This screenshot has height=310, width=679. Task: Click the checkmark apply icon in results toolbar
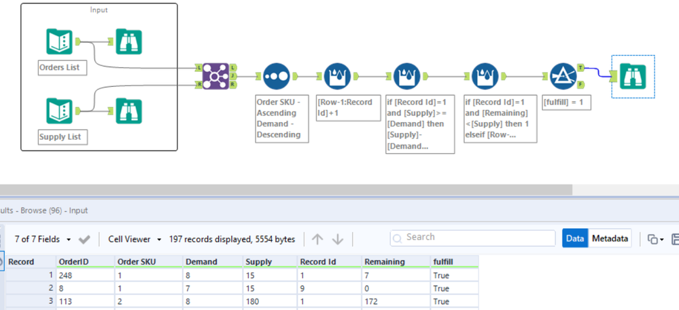click(x=85, y=239)
